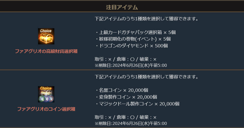Click the purple-rimmed coin in the coin box icon

pos(46,99)
